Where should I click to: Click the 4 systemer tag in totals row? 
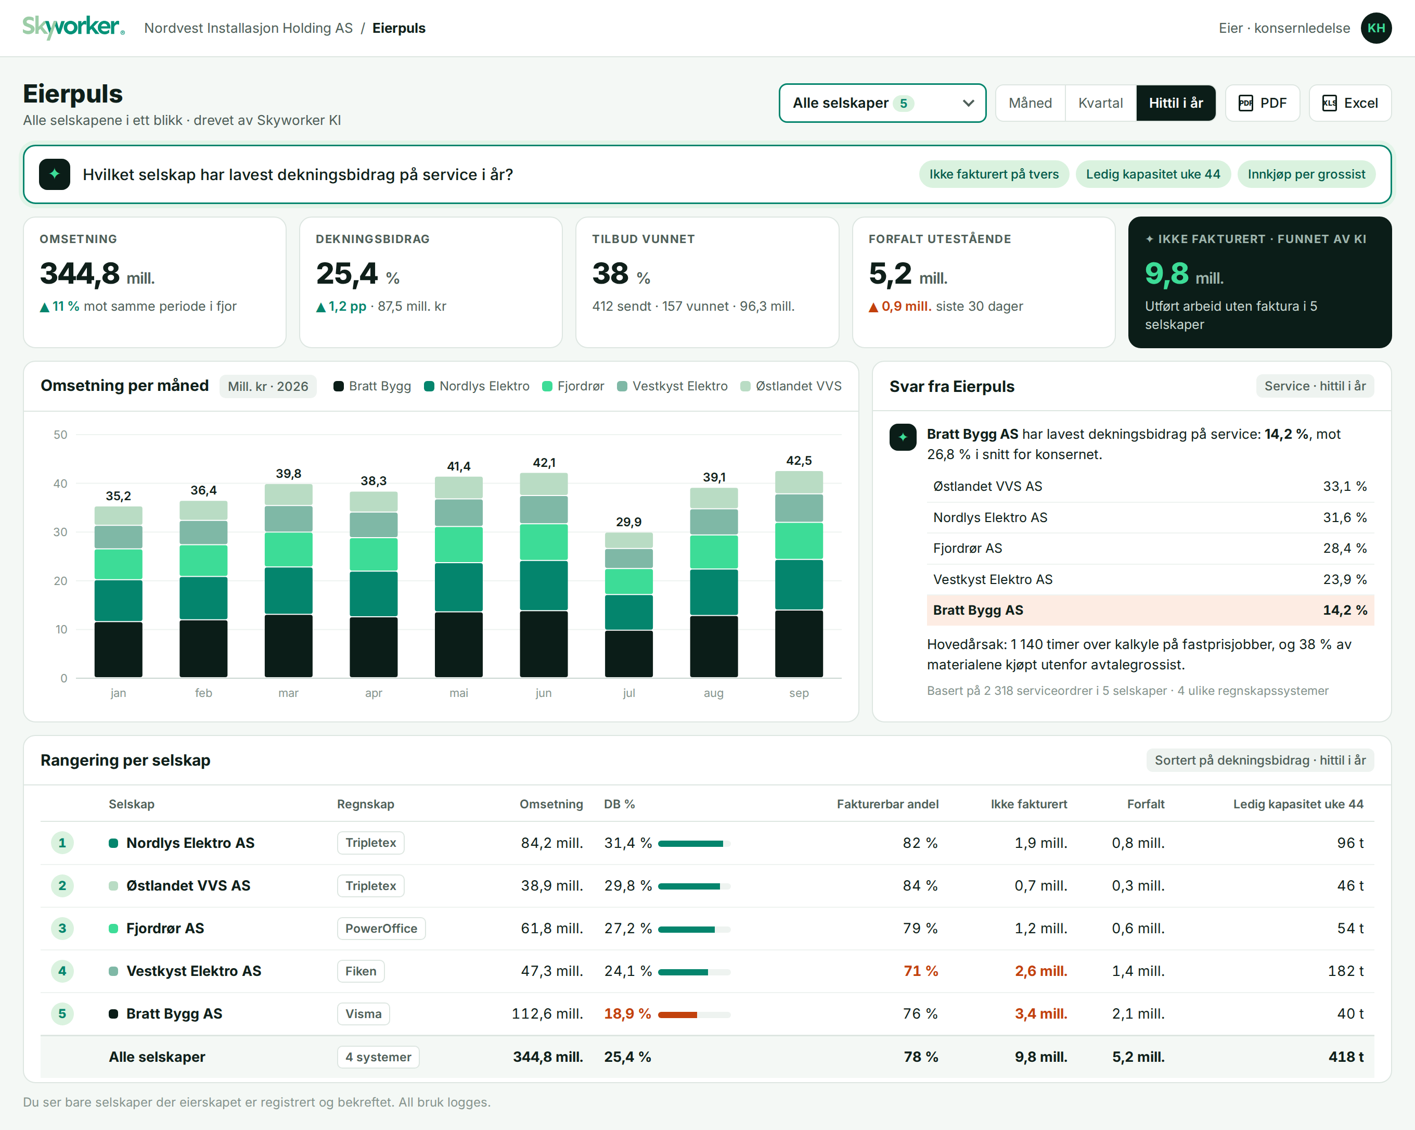[x=379, y=1057]
